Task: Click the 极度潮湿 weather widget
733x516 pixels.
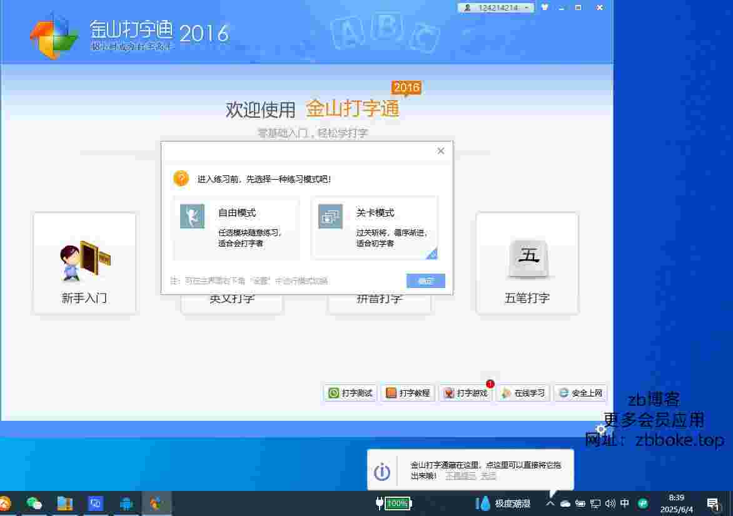Action: point(503,503)
